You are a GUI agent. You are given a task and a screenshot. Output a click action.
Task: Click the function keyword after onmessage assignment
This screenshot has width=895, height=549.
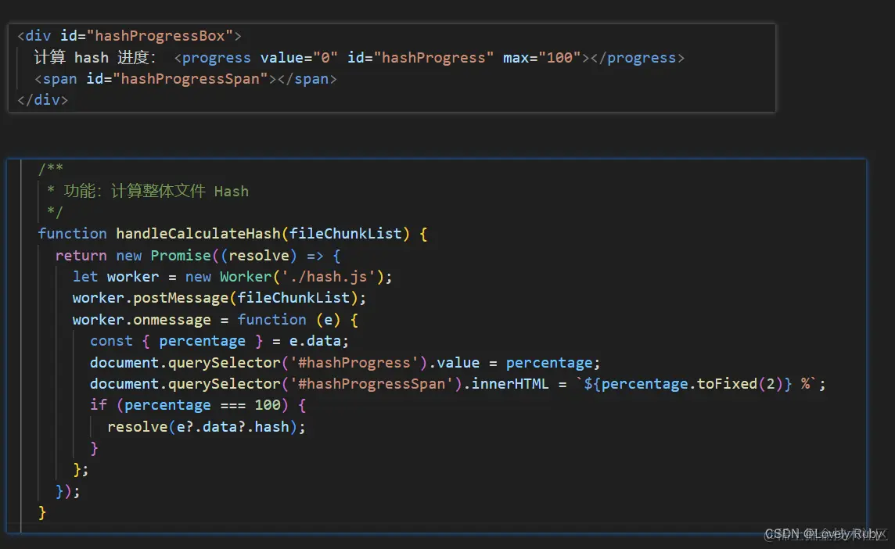pos(271,320)
